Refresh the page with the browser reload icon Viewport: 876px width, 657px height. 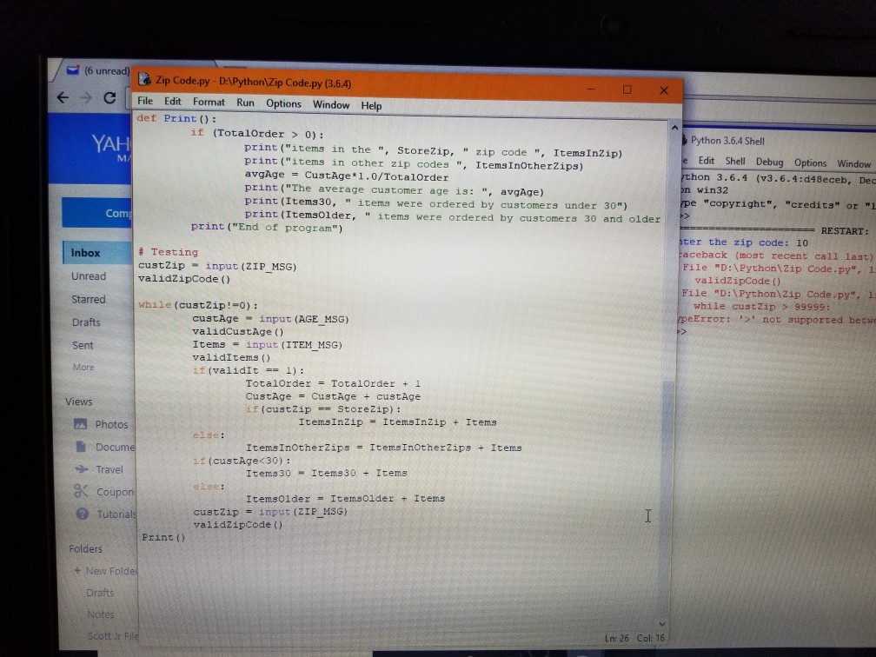(x=109, y=98)
